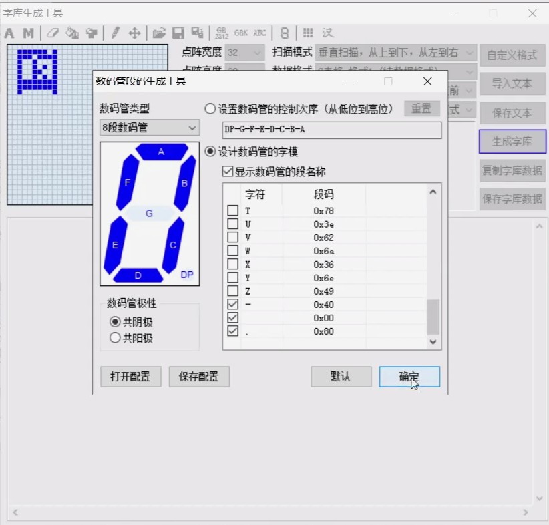Select the paint bucket fill tool
Viewport: 549px width, 525px height.
72,33
